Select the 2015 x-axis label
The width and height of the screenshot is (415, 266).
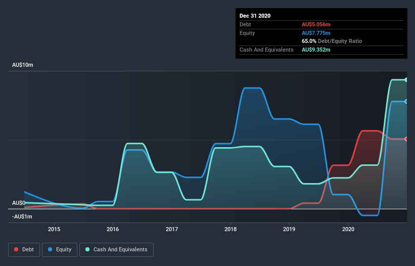(x=54, y=229)
